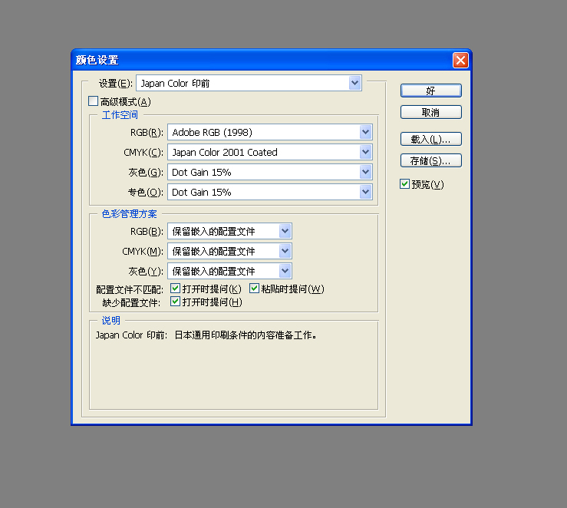Toggle profile mismatch 打开时提问 checkbox
This screenshot has width=567, height=508.
(176, 289)
